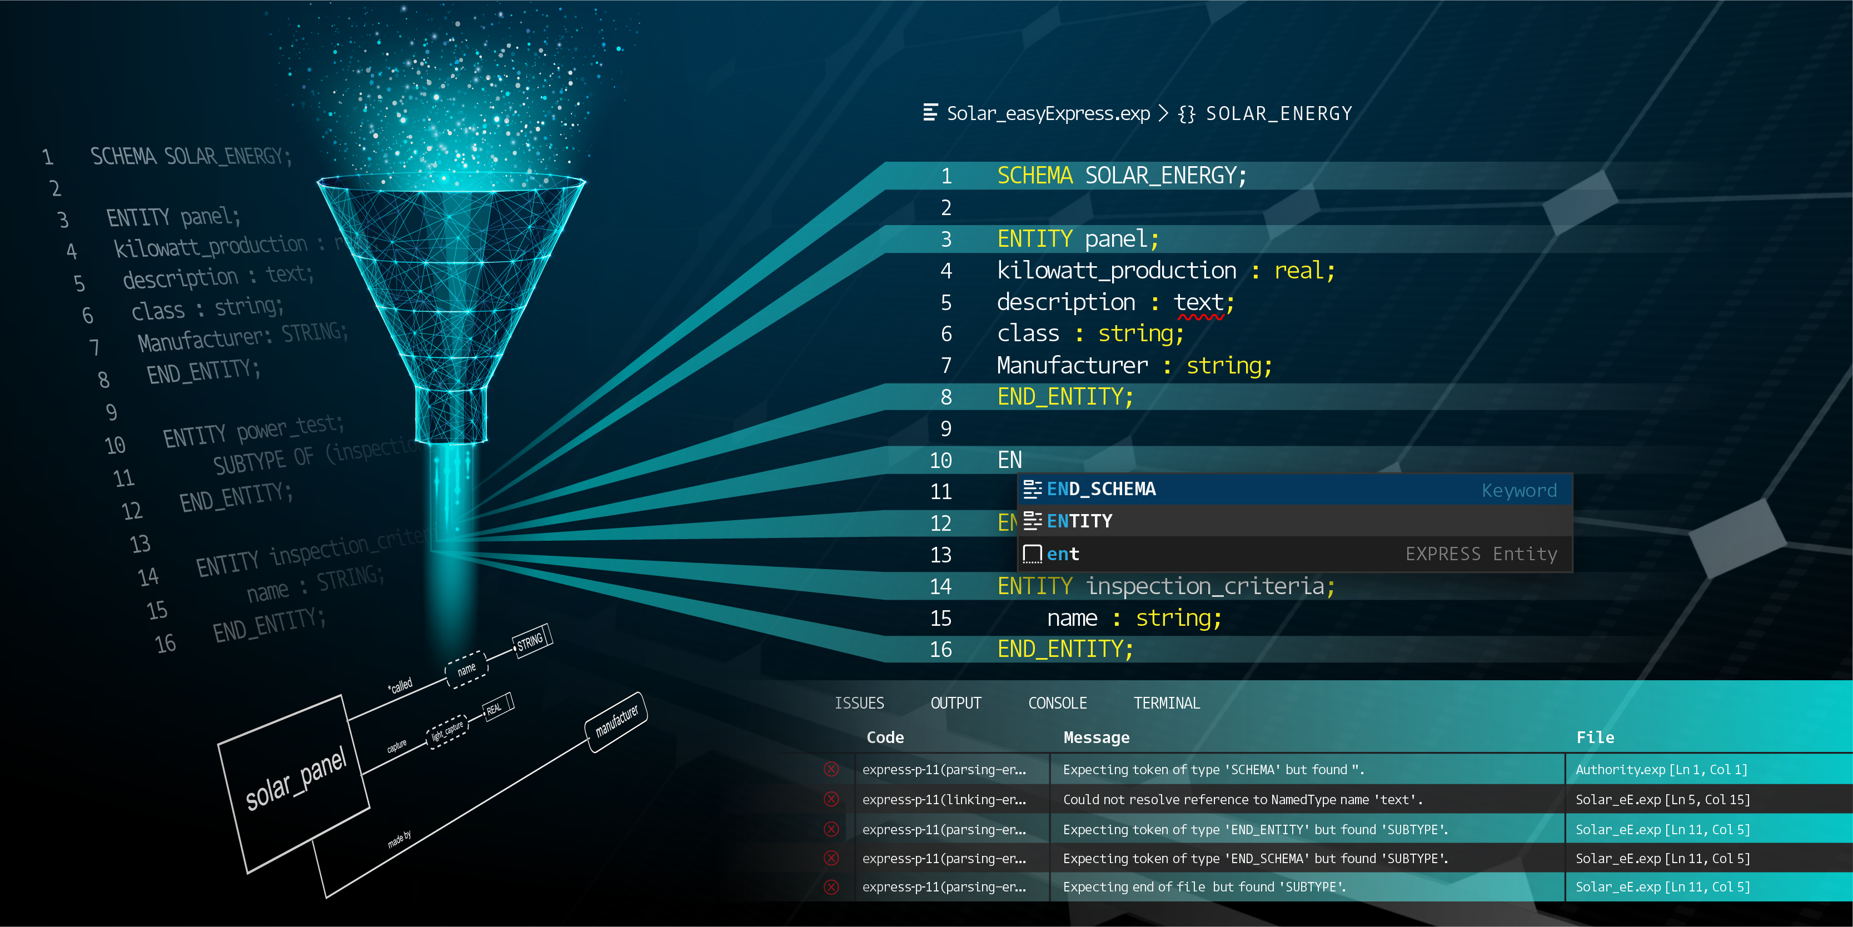
Task: Click the file icon beside Solar_easyExpress.exp
Action: pos(930,112)
